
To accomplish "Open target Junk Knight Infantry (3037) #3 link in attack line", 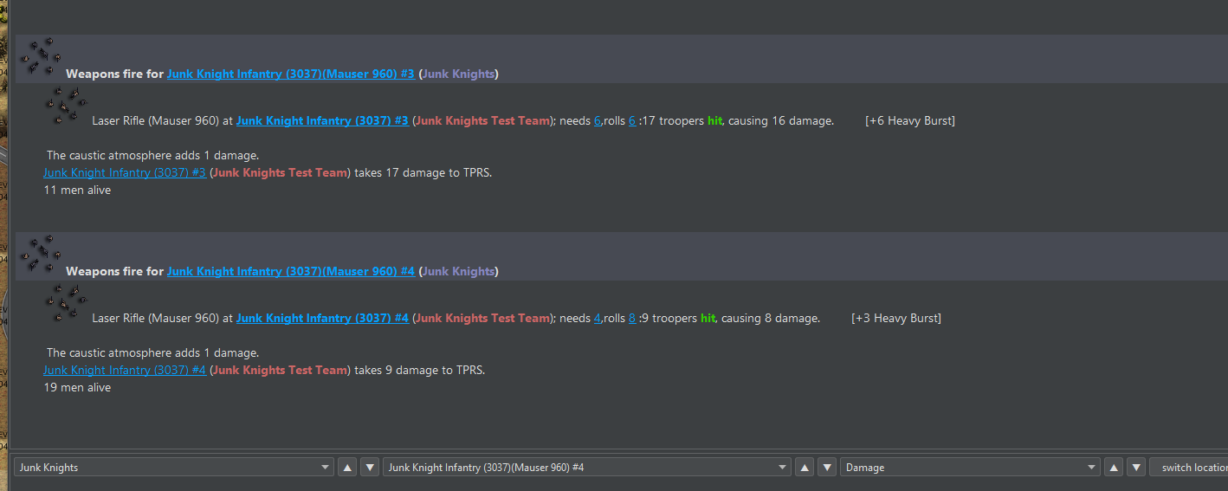I will point(322,121).
